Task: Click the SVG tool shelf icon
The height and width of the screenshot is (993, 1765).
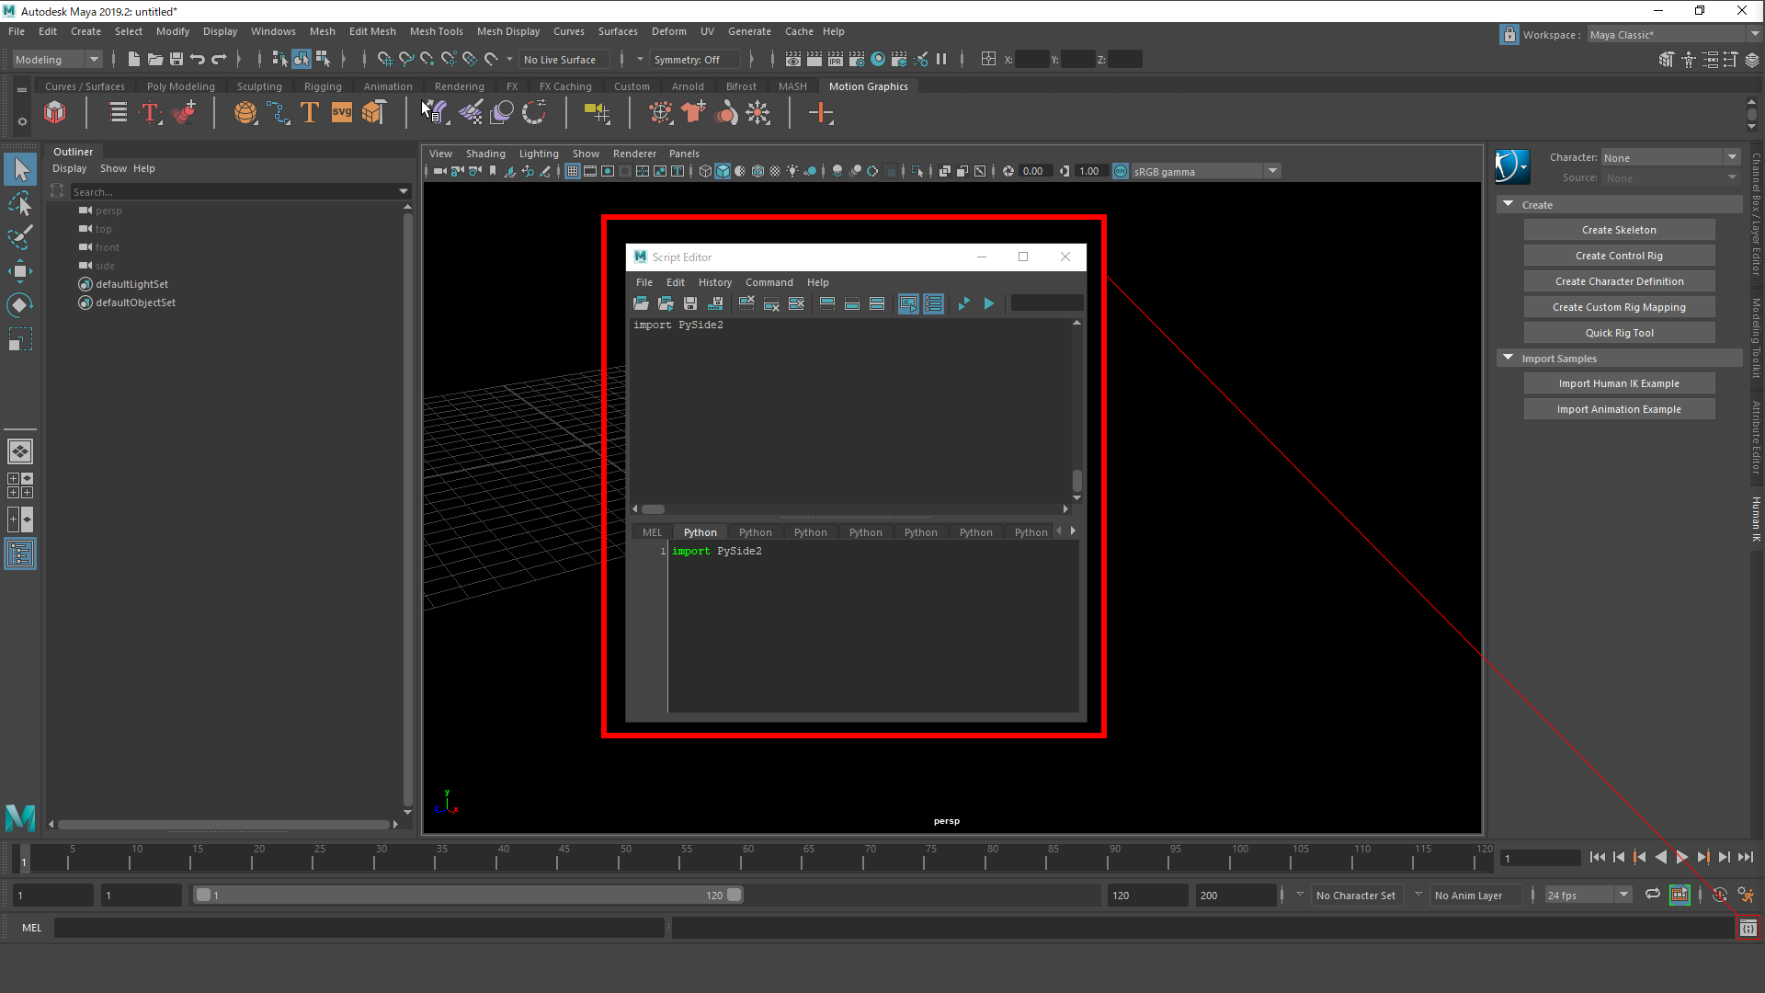Action: (x=341, y=113)
